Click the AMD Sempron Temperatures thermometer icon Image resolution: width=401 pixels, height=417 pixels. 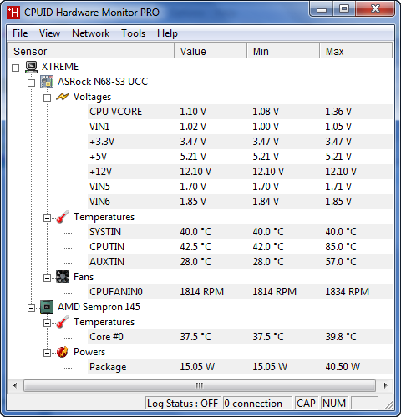63,322
